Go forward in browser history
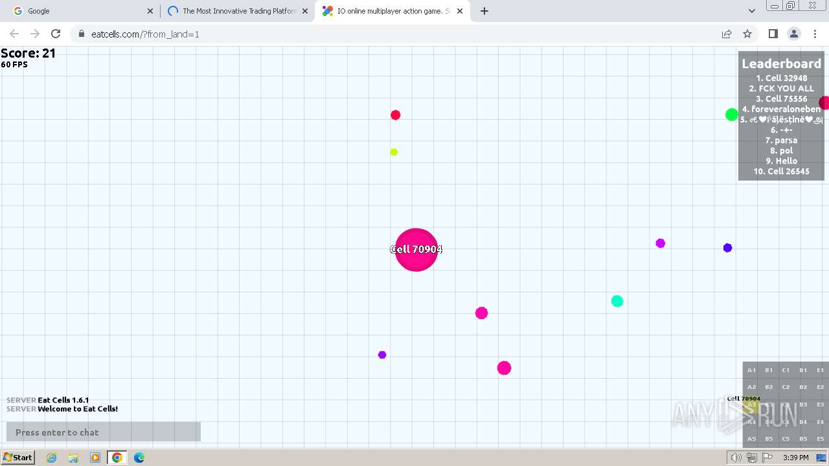The height and width of the screenshot is (466, 829). click(x=35, y=34)
